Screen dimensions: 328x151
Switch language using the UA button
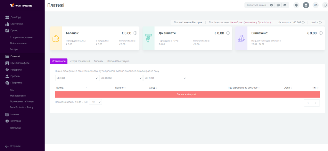[x=316, y=5]
